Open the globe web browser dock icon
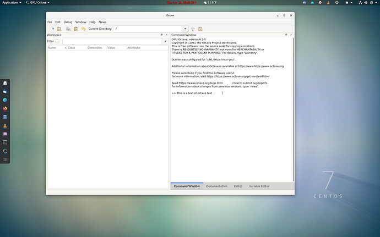This screenshot has height=237, width=380. tap(5, 100)
